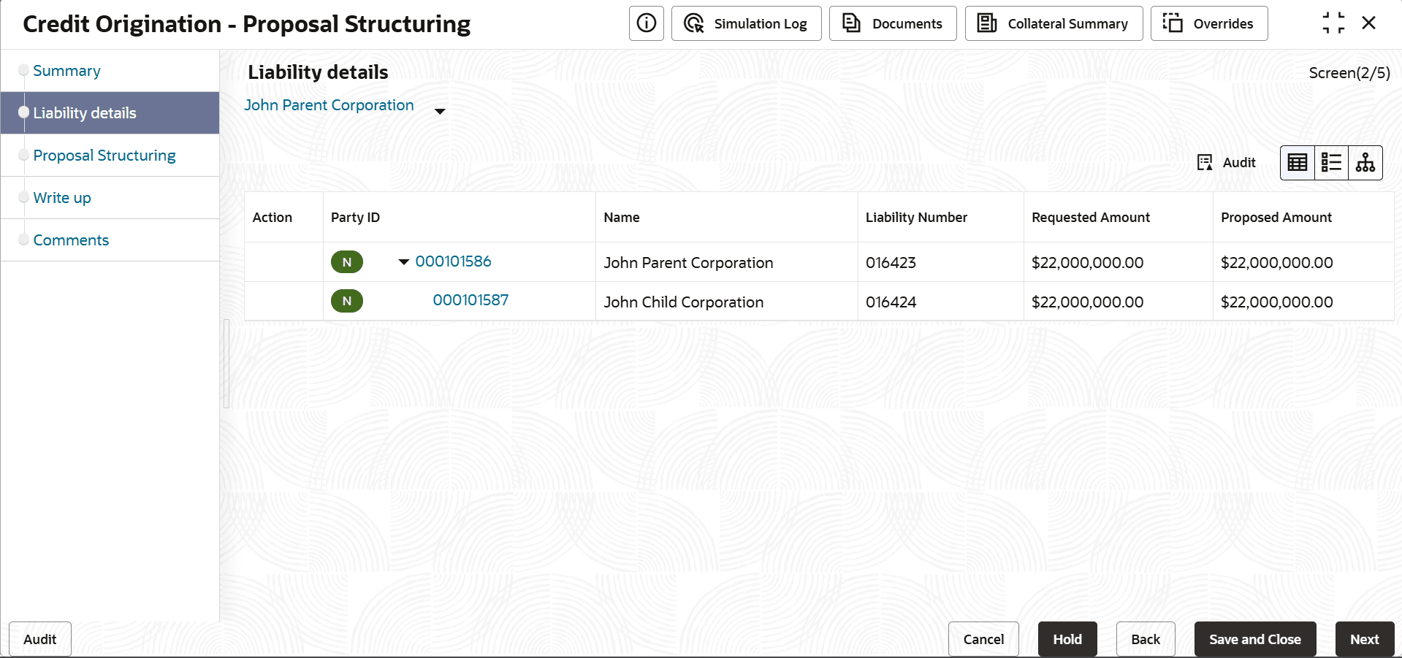Click the Audit button at bottom left
This screenshot has width=1402, height=658.
point(40,639)
